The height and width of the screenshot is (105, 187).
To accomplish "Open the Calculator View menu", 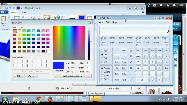I will (x=101, y=22).
